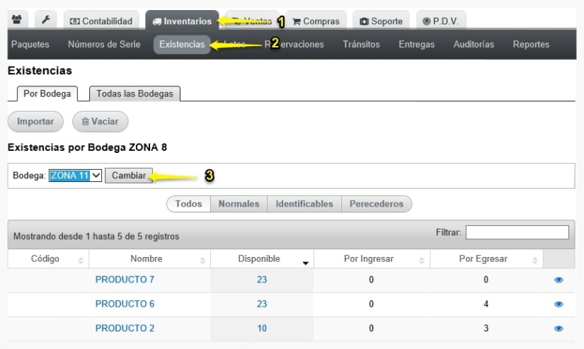584x349 pixels.
Task: Switch to the Por Bodega tab
Action: [x=47, y=93]
